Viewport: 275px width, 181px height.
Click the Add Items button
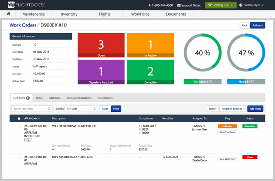pos(255,109)
